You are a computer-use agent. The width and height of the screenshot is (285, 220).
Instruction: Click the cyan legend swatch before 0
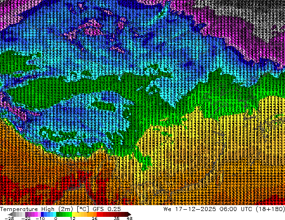click(x=54, y=214)
